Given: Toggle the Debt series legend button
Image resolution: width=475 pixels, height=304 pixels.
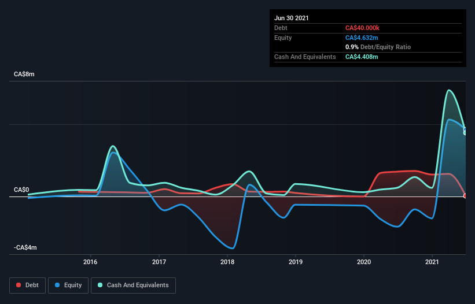Looking at the screenshot, I should (x=28, y=286).
